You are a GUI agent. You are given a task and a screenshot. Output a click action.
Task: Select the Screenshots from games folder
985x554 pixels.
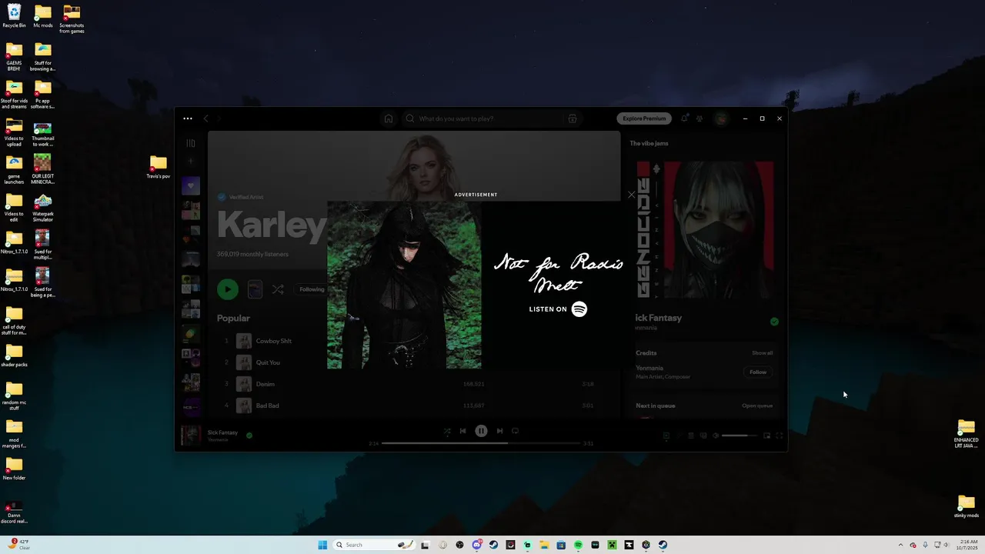72,19
